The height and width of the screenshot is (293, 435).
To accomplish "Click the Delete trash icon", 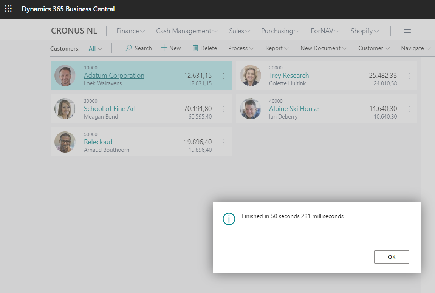I will pos(195,48).
